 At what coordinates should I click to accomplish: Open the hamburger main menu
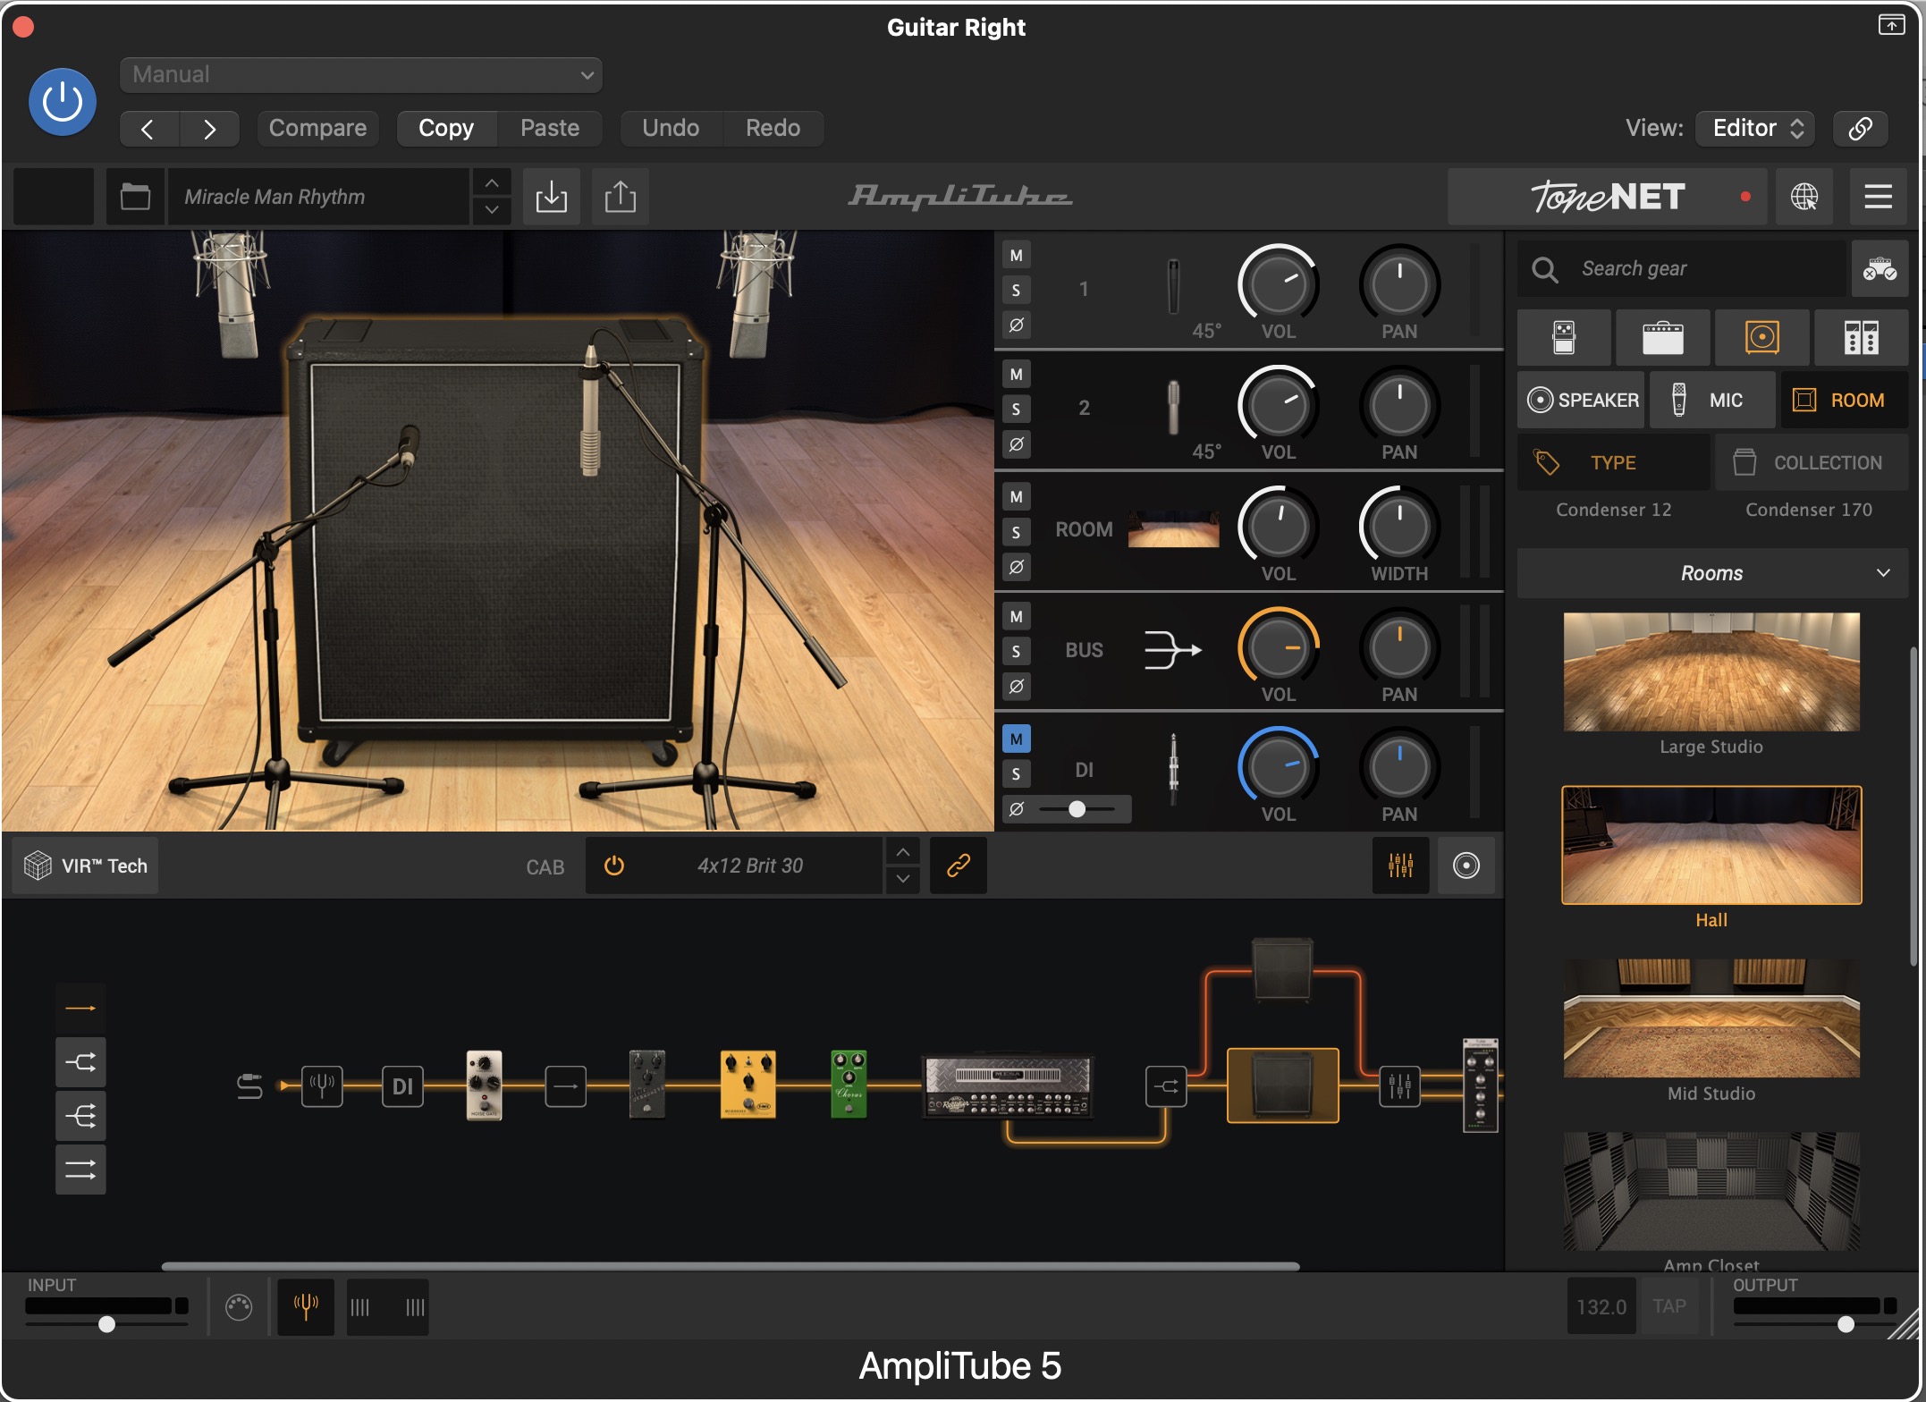tap(1878, 197)
